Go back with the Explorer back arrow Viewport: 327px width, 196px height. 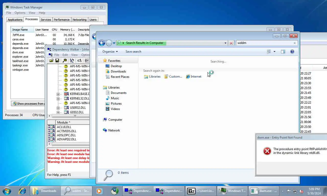(102, 43)
